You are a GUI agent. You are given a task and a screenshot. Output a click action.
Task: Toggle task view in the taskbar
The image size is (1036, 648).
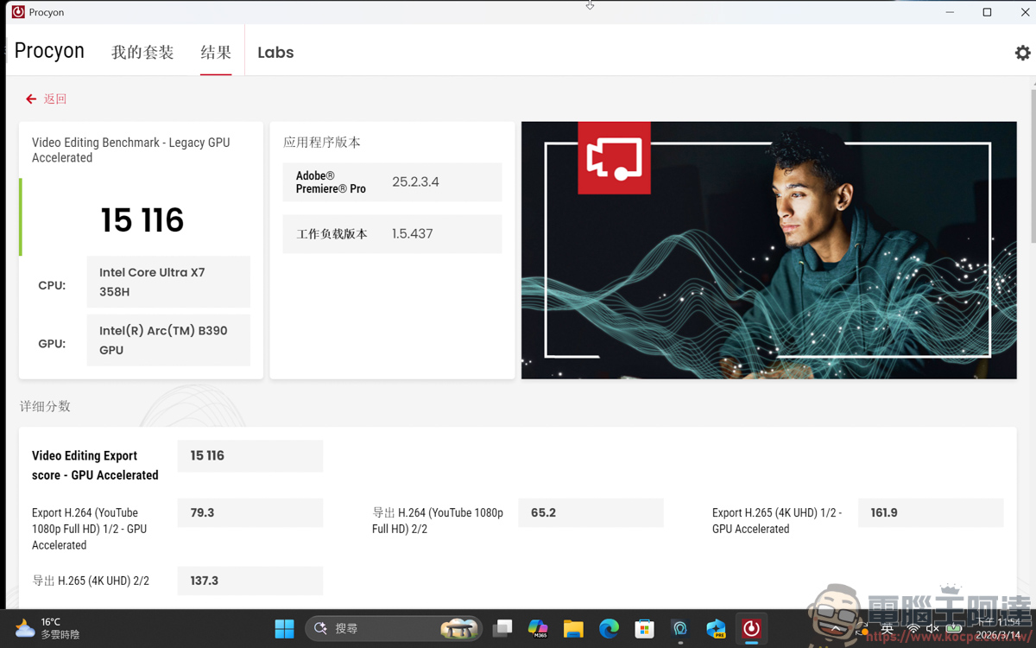pos(502,628)
